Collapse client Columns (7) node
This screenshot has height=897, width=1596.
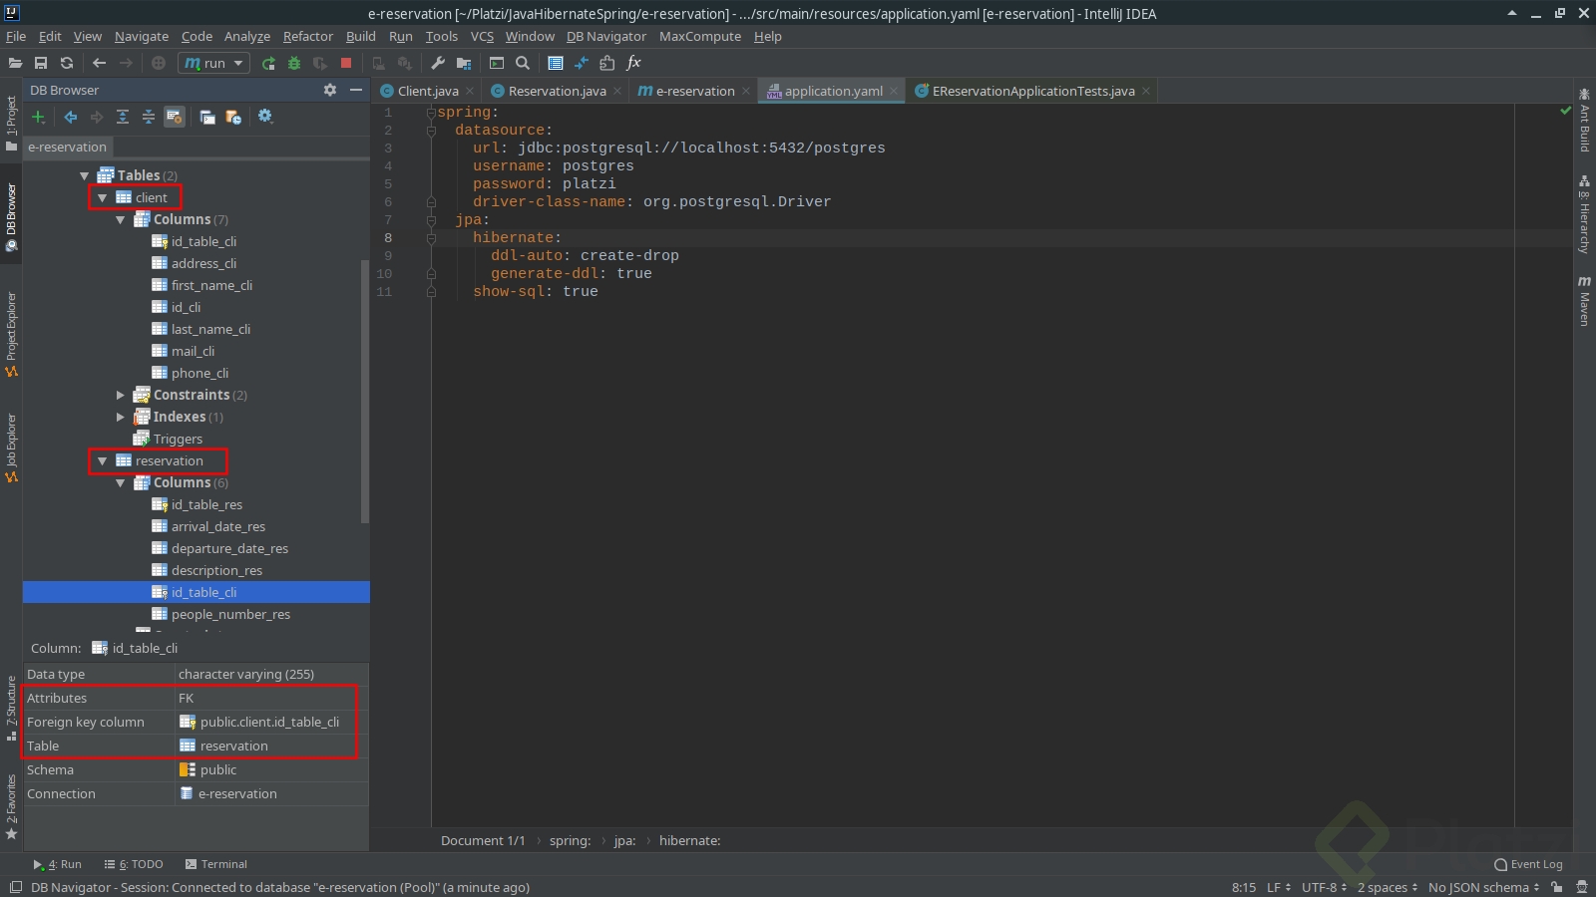point(121,219)
